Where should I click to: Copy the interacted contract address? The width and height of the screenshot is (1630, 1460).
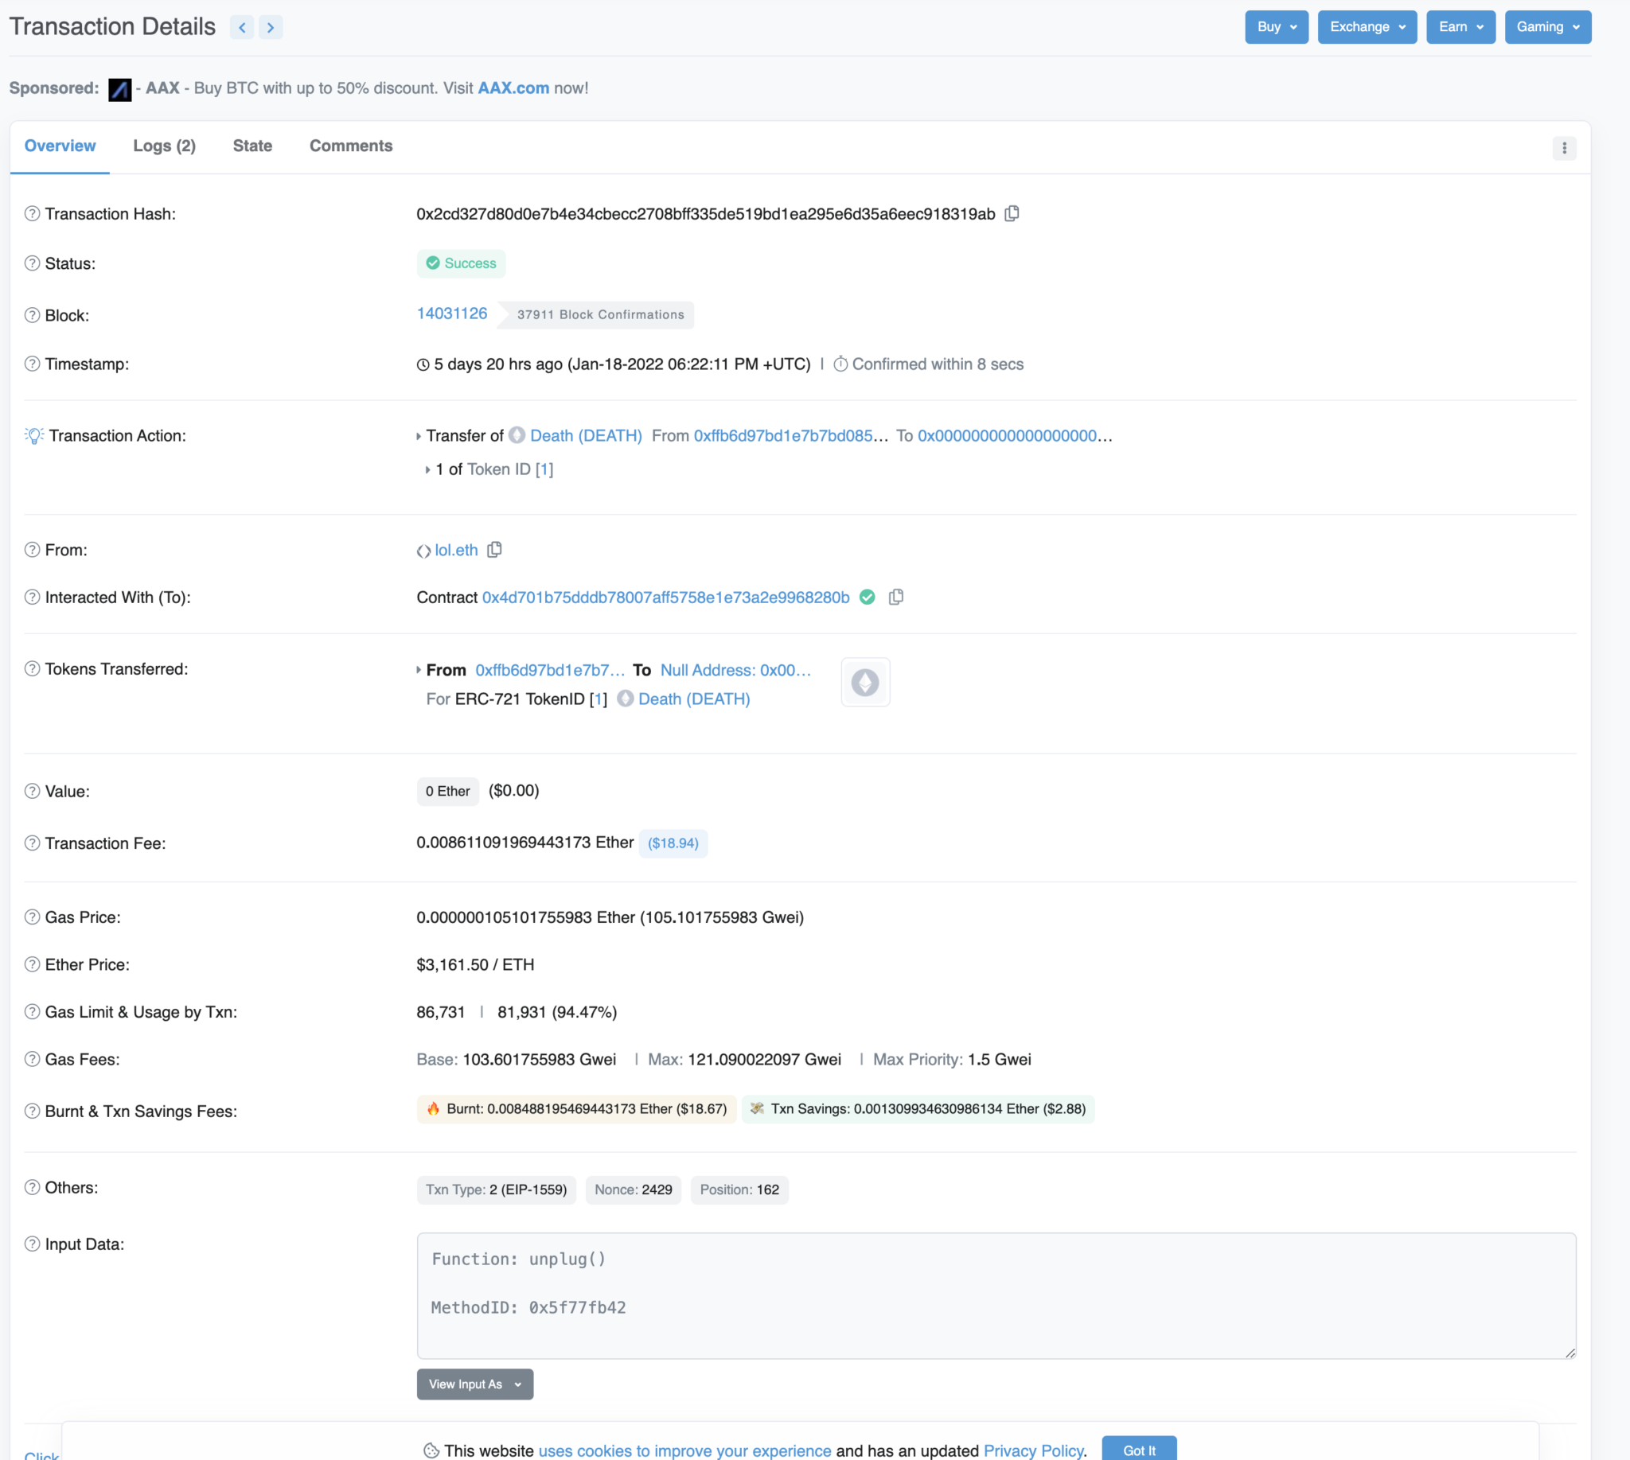[x=895, y=597]
